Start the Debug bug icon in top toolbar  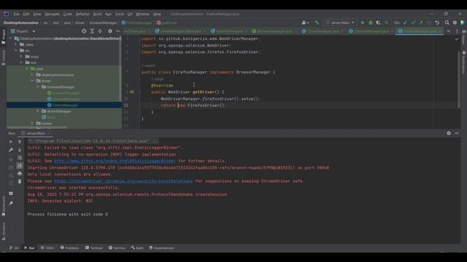click(371, 23)
